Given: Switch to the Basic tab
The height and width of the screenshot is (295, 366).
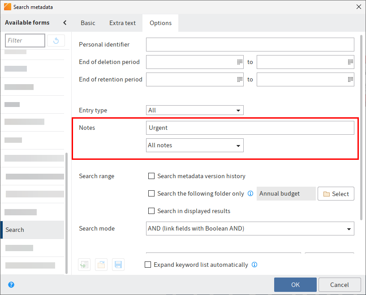Looking at the screenshot, I should tap(88, 23).
